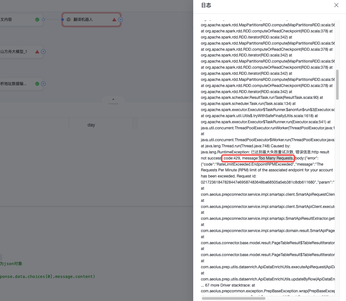Click the ThreadPoolExecutor.runWorker log line

[x=268, y=128]
